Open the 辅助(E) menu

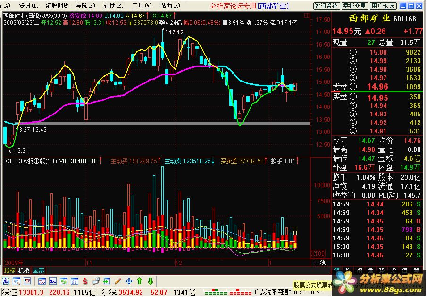[114, 6]
